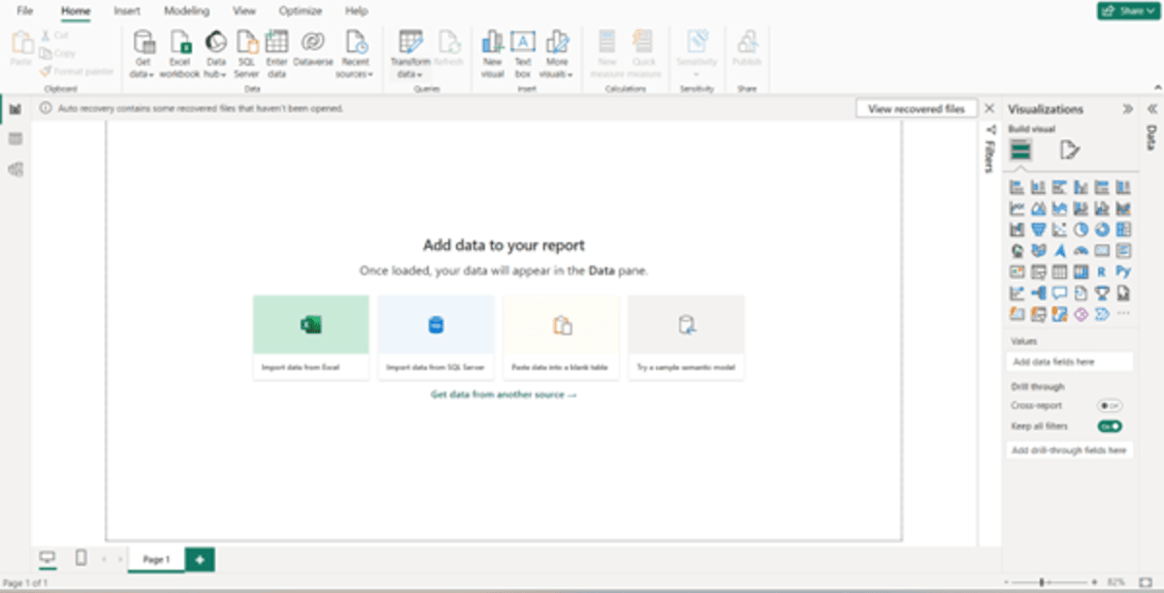Click Get data from another source link
The width and height of the screenshot is (1164, 593).
pos(503,395)
